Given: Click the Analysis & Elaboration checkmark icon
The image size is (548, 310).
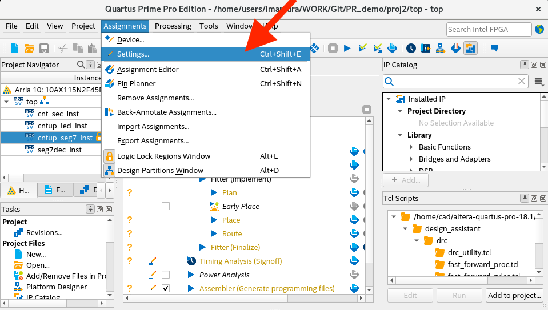Looking at the screenshot, I should (362, 48).
